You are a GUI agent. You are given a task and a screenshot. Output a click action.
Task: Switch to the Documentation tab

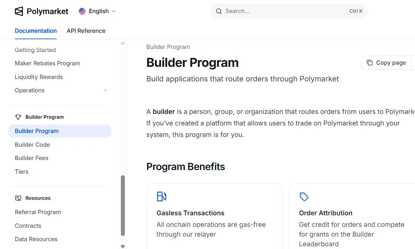pos(36,31)
